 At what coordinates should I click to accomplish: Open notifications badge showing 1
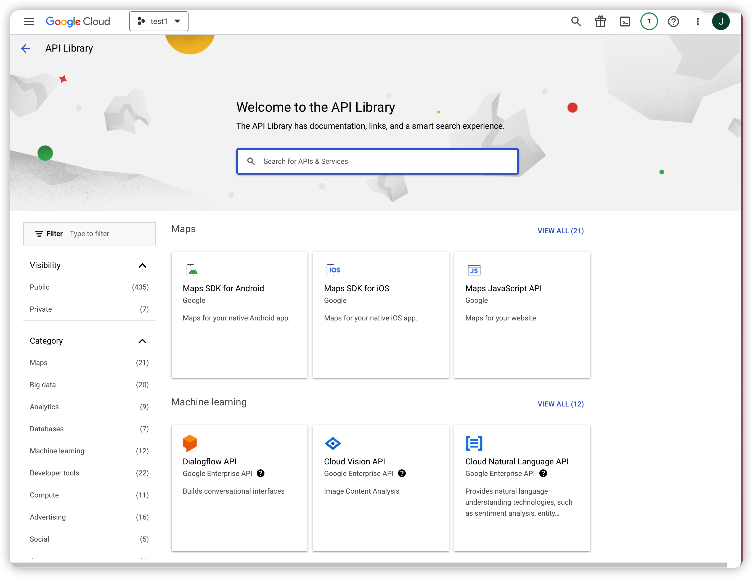[649, 21]
